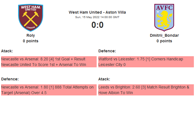Click the Leicester City 0 handicap text
The image size is (195, 128).
tap(112, 65)
